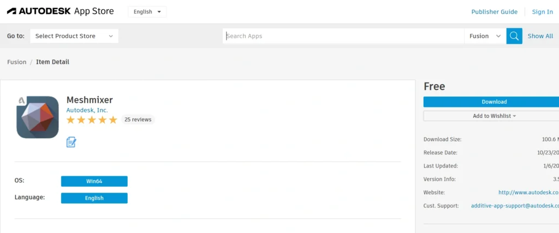Open the Publisher Guide link
Image resolution: width=559 pixels, height=233 pixels.
pos(494,12)
